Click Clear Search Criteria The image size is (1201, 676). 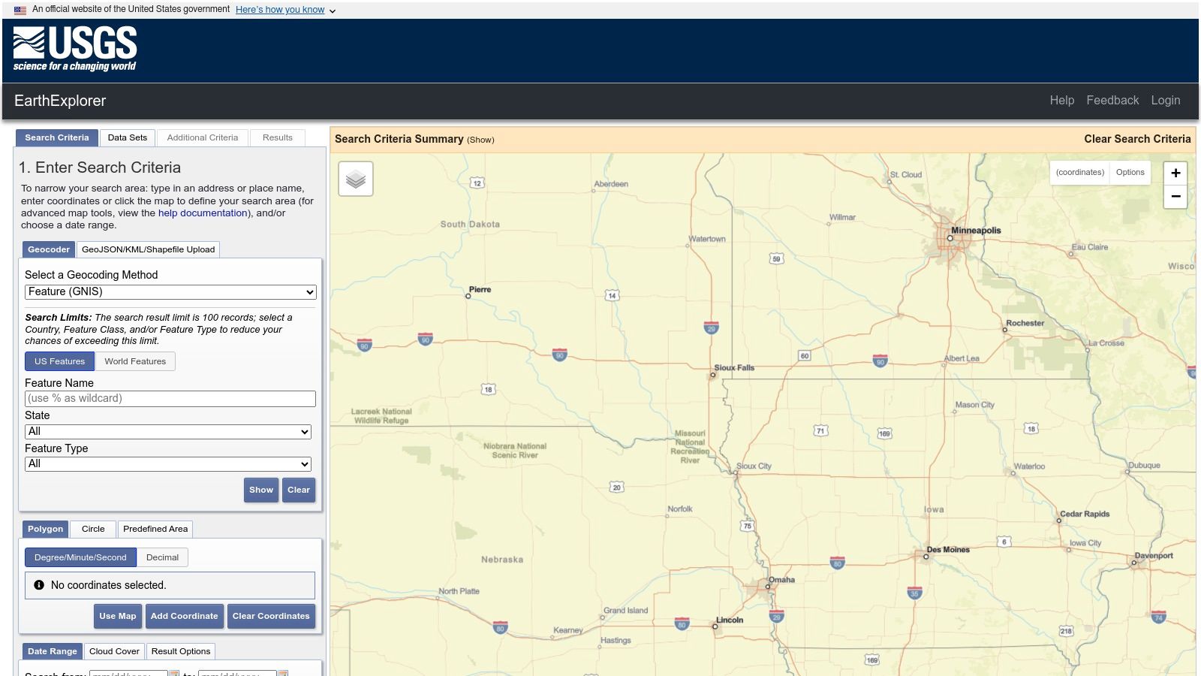click(x=1137, y=138)
